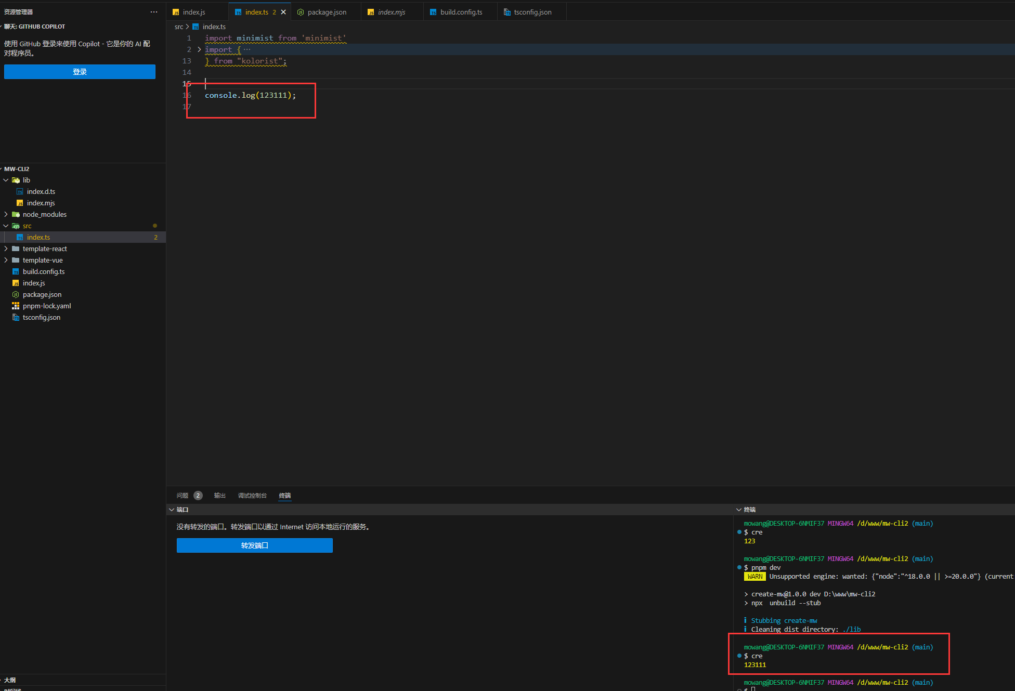Click the pnpm-lock.yaml file icon
1015x691 pixels.
point(16,306)
